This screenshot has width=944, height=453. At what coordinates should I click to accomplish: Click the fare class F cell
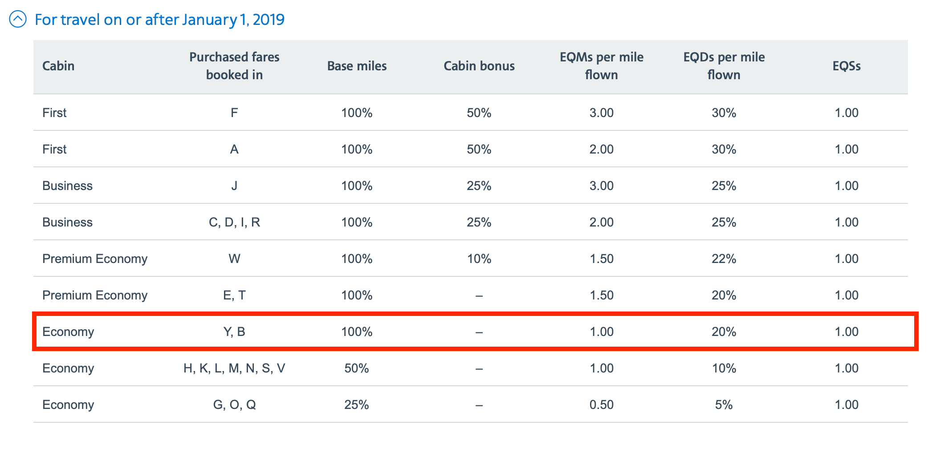coord(234,113)
